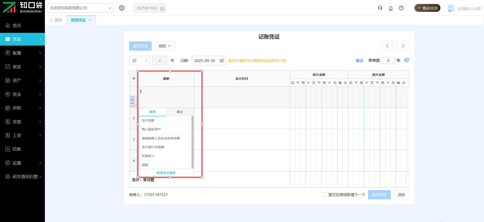
Task: Close the 新增凭证 tab
Action: (90, 20)
